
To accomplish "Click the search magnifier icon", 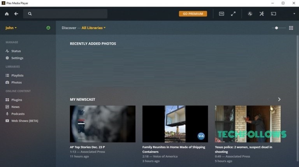I will point(30,14).
